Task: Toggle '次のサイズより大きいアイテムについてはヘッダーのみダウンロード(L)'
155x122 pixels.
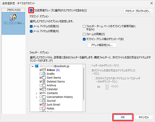Action: tap(93, 78)
